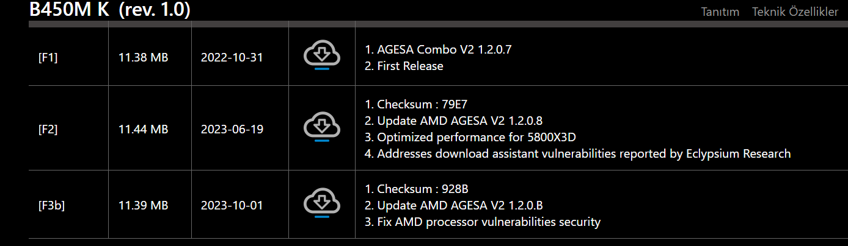
Task: Select the [F1] version label
Action: point(48,58)
